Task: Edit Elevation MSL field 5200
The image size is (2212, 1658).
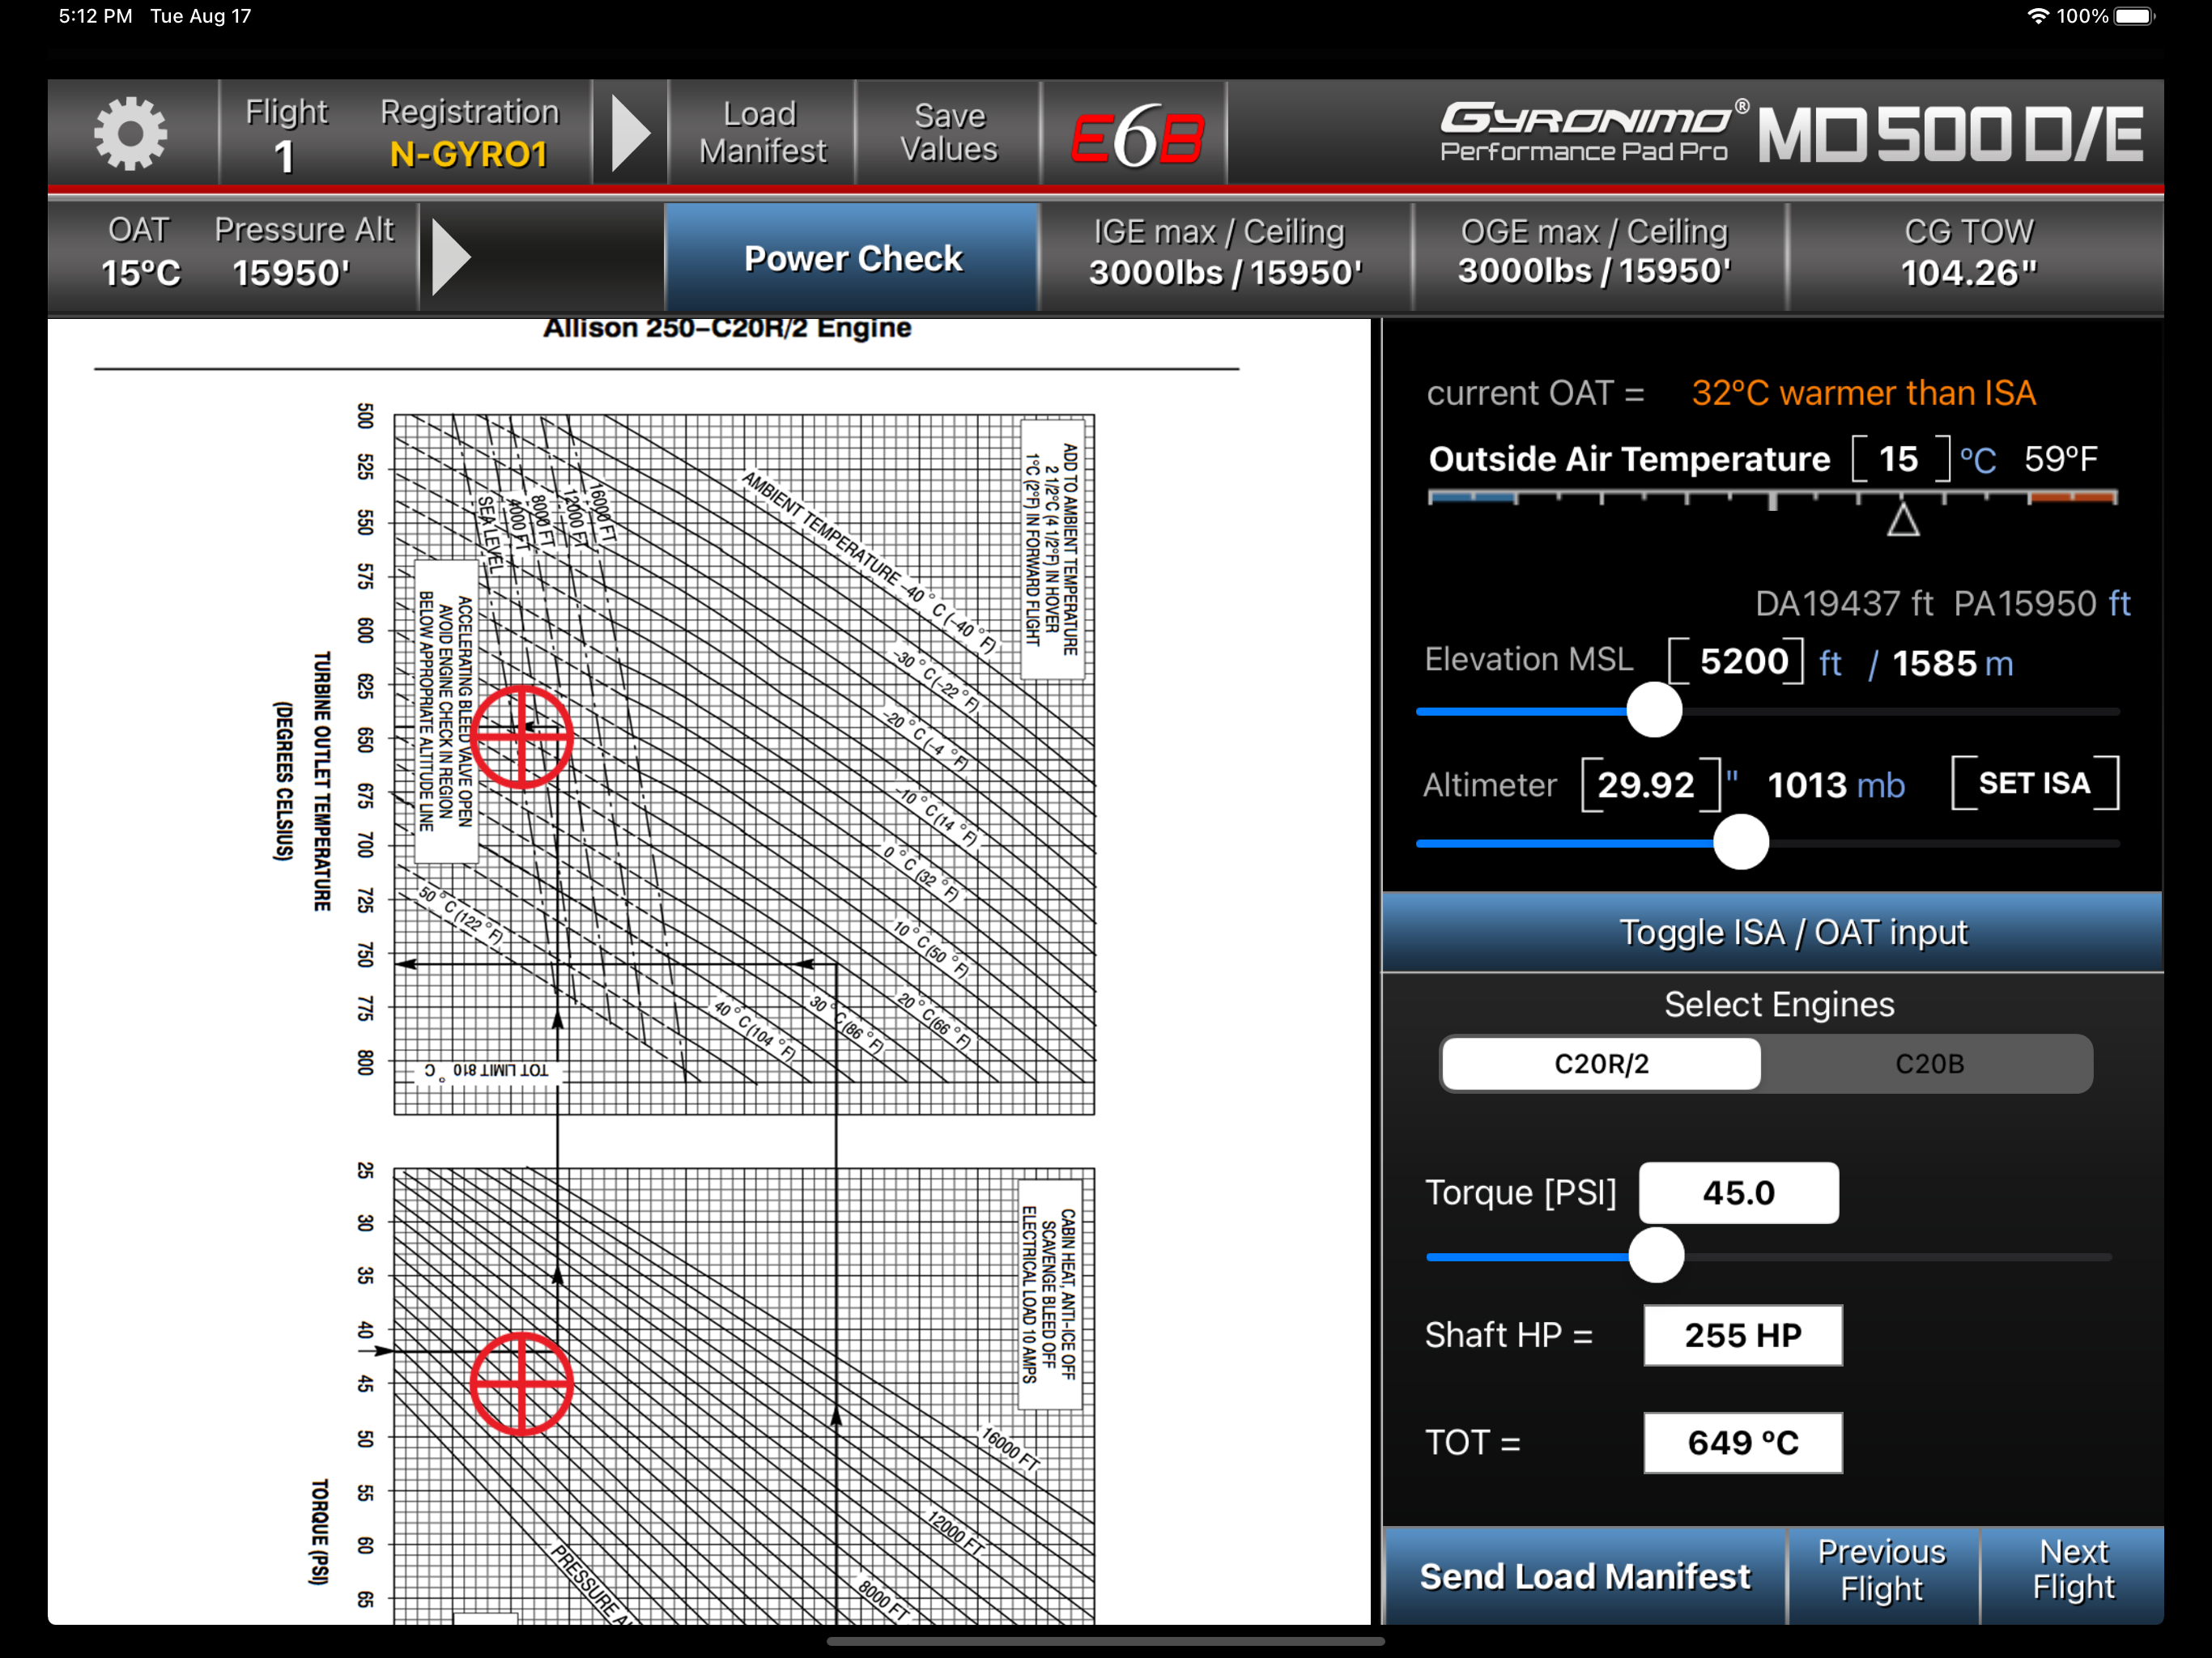Action: (1737, 661)
